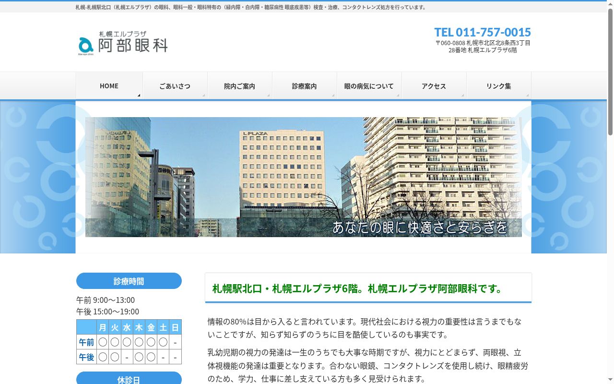Click the paragraph starting 情報の80%は目から
Screen dimensions: 614x384
coord(365,328)
